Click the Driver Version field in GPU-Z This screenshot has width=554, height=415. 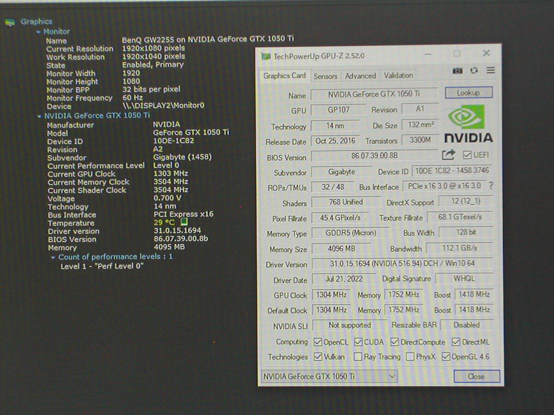(x=402, y=264)
